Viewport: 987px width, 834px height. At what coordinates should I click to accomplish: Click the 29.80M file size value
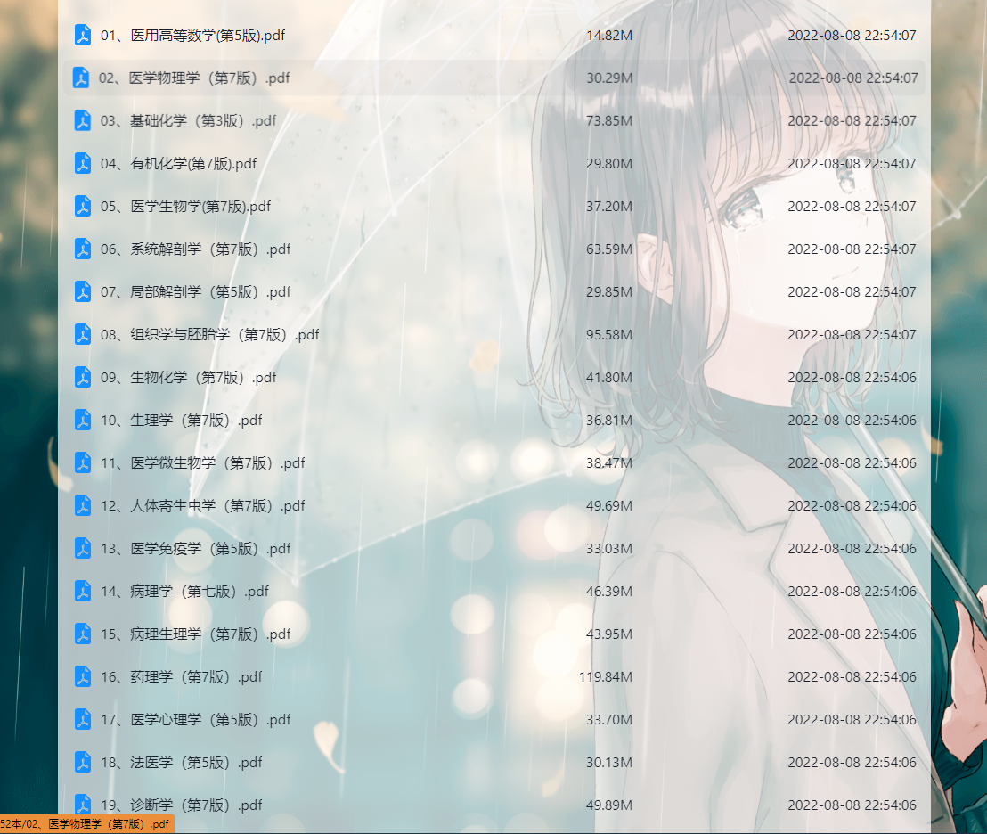pyautogui.click(x=609, y=164)
